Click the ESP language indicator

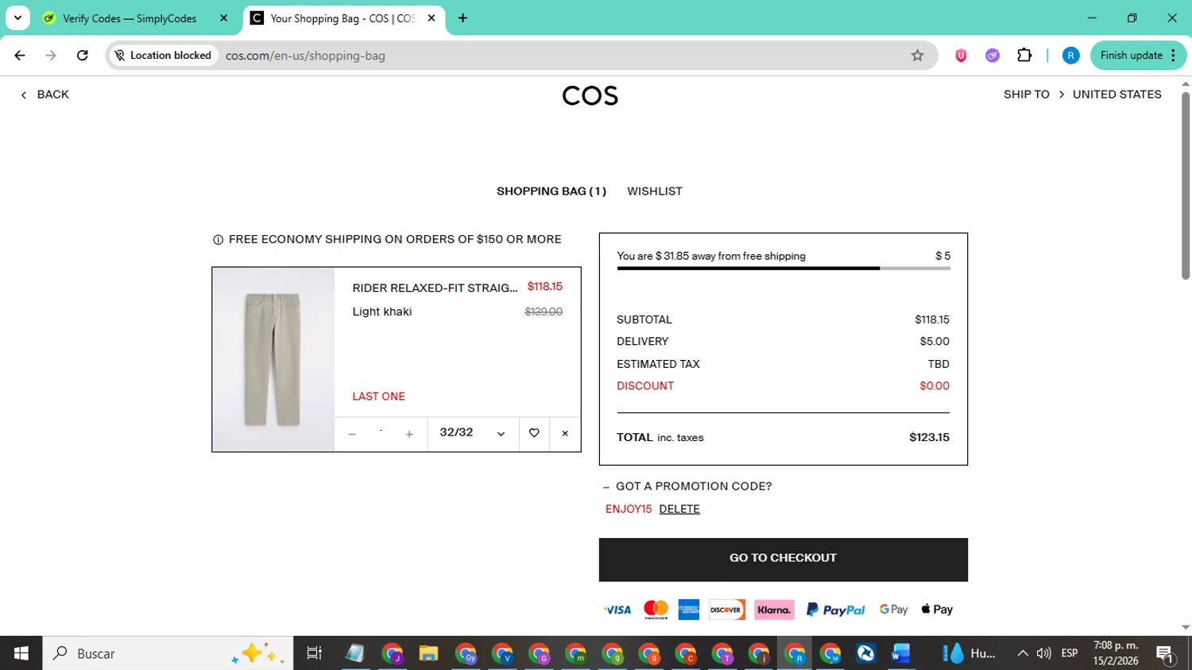(x=1070, y=653)
